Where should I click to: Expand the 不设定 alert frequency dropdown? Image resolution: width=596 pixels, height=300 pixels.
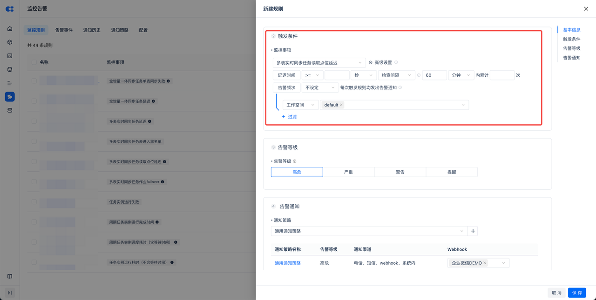tap(320, 87)
